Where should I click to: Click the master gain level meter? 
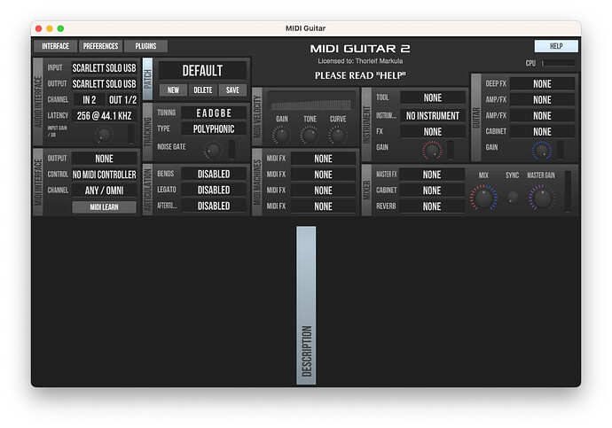568,191
